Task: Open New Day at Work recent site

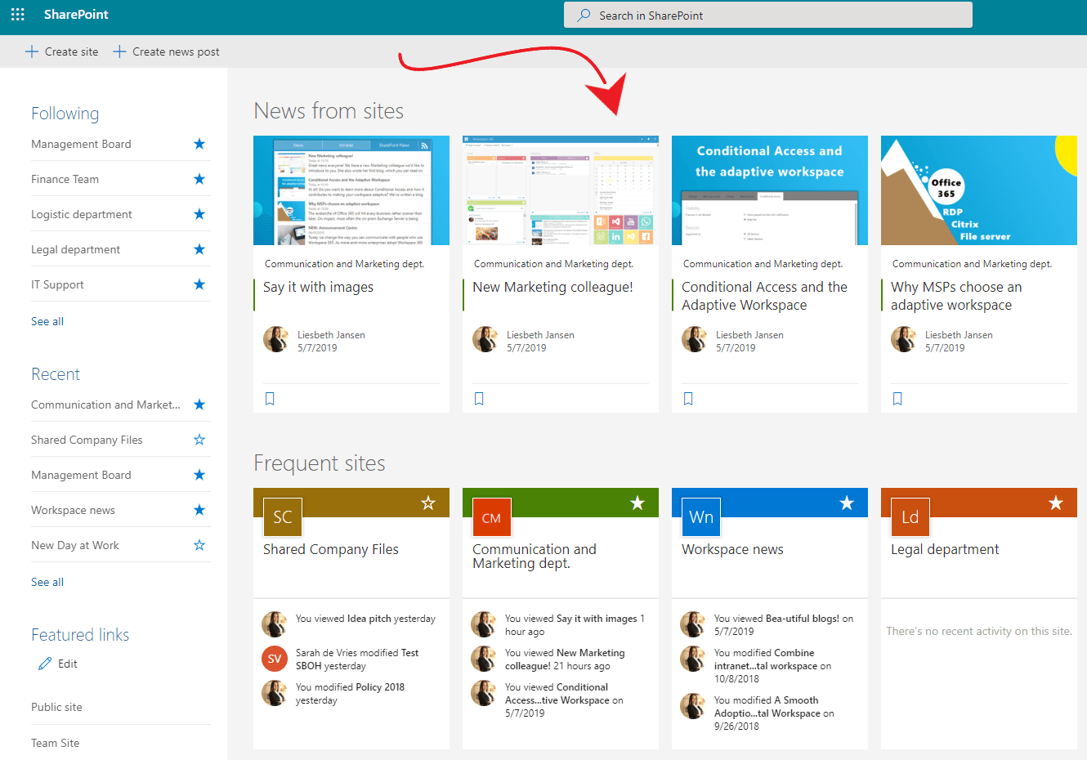Action: click(75, 545)
